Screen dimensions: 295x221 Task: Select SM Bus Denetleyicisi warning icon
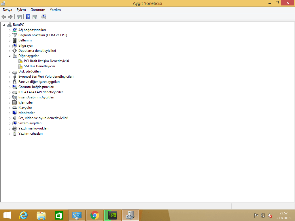click(20, 66)
